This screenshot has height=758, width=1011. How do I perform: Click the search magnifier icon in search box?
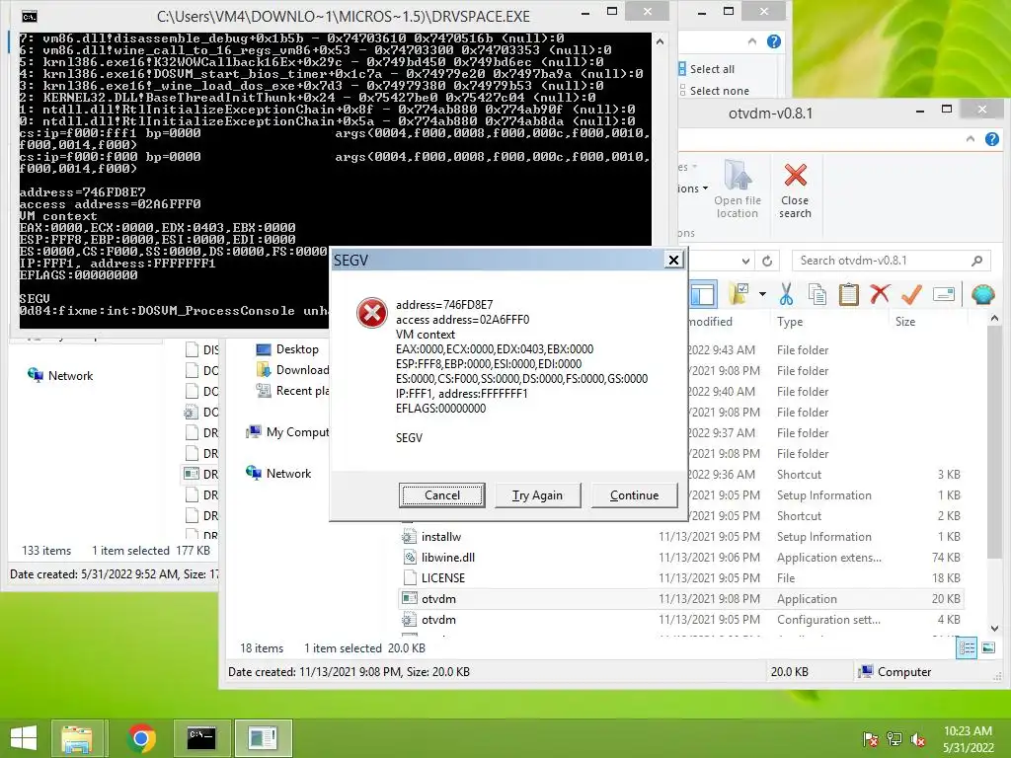tap(976, 261)
